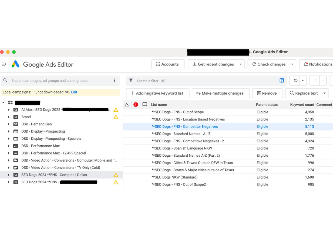Screen dimensions: 333x250
Task: Sort by the comment bubble column icon
Action: coord(145,105)
